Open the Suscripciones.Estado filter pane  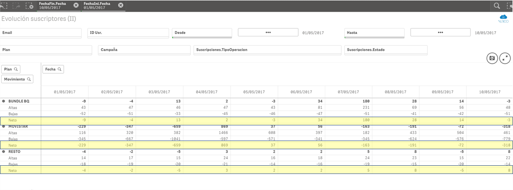[x=386, y=49]
